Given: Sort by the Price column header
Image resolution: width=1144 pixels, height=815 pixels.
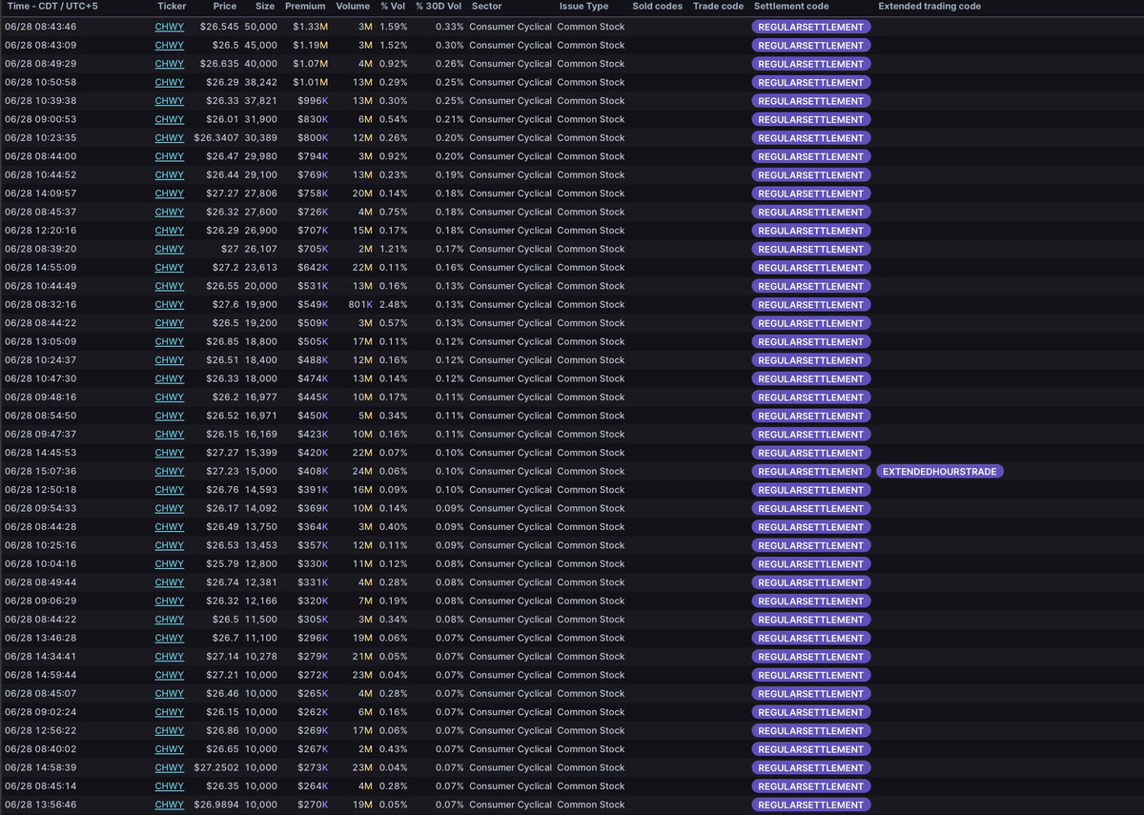Looking at the screenshot, I should click(225, 7).
